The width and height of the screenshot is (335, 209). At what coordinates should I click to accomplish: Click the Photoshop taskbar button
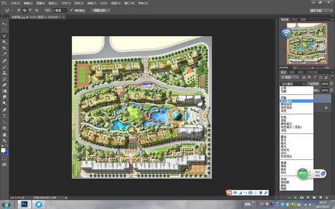click(x=24, y=205)
